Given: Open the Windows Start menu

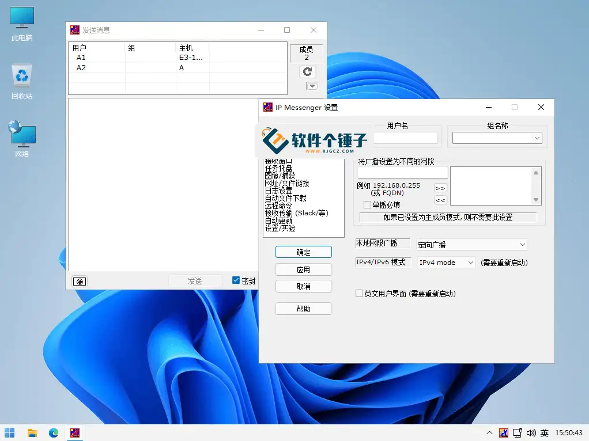Looking at the screenshot, I should pyautogui.click(x=10, y=433).
